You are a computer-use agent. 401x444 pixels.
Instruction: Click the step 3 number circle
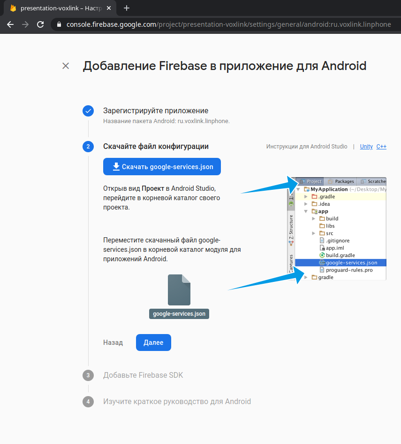pos(88,375)
